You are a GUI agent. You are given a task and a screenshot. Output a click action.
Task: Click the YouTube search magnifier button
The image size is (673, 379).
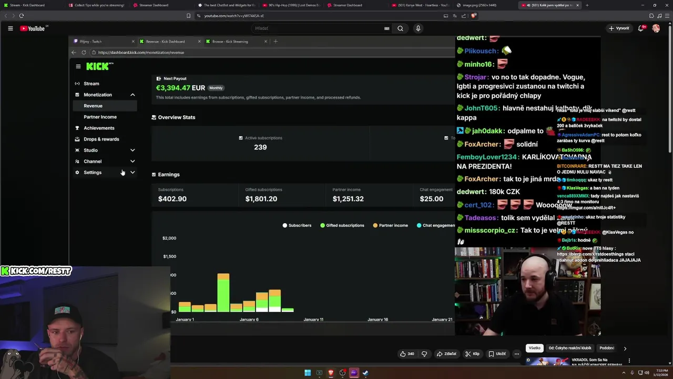400,28
